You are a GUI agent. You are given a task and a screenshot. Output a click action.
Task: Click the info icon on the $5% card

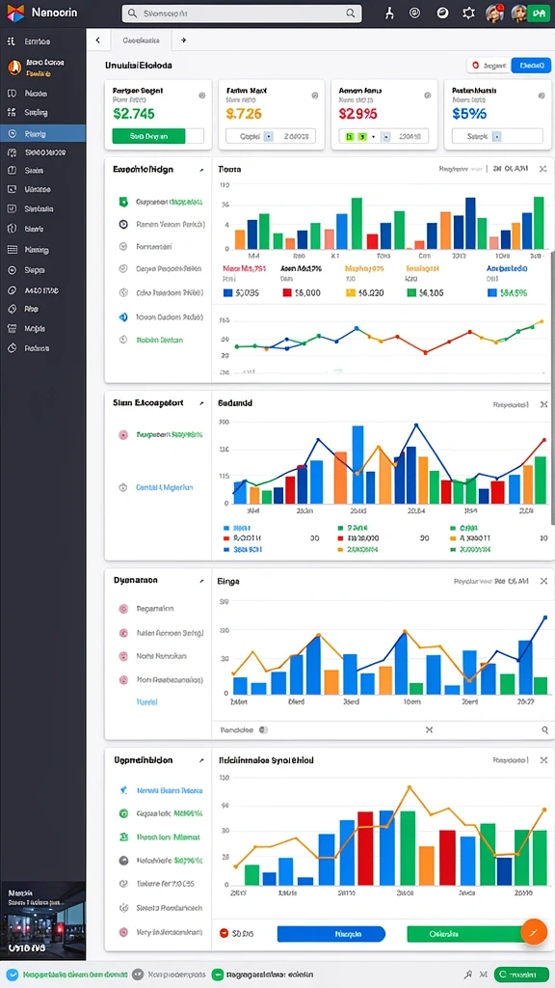542,96
